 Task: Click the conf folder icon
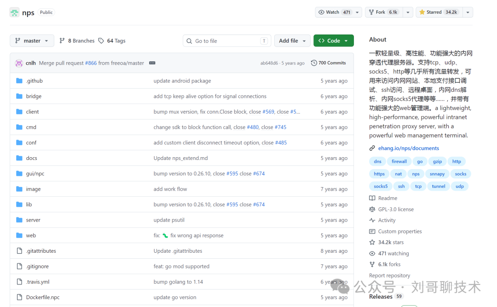tap(19, 143)
